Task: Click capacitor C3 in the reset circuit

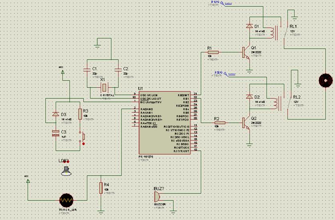Action: point(56,133)
